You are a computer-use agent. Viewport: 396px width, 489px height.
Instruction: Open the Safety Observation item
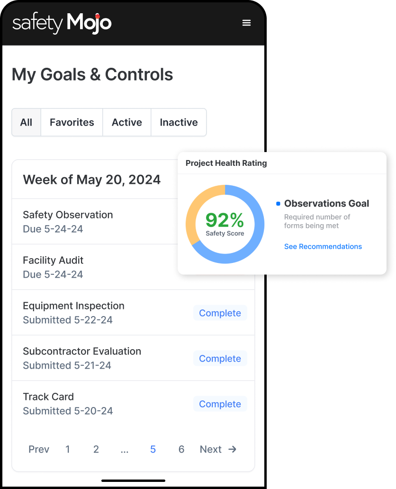pyautogui.click(x=68, y=221)
